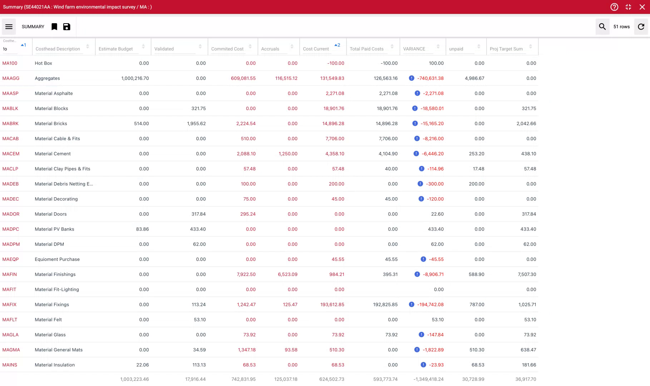Refresh the summary rows

click(641, 27)
